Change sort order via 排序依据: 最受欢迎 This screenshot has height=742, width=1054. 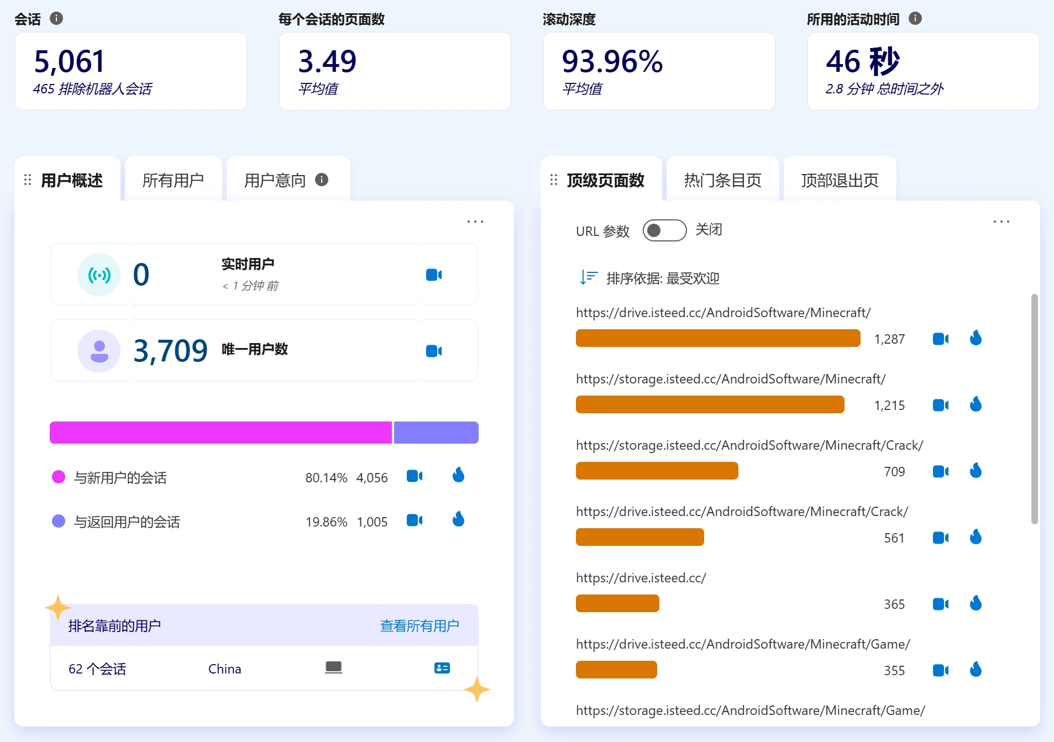coord(650,278)
